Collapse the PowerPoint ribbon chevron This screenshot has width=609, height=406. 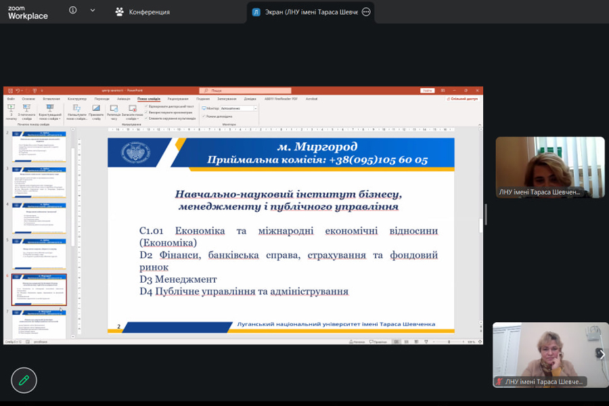click(479, 125)
